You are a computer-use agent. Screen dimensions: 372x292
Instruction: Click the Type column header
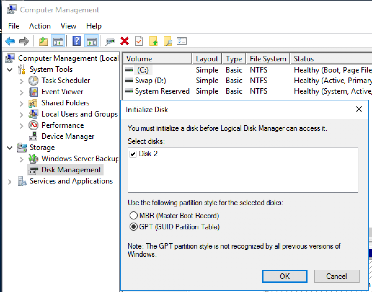pyautogui.click(x=234, y=59)
